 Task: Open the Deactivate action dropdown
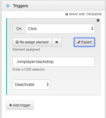click(31, 84)
